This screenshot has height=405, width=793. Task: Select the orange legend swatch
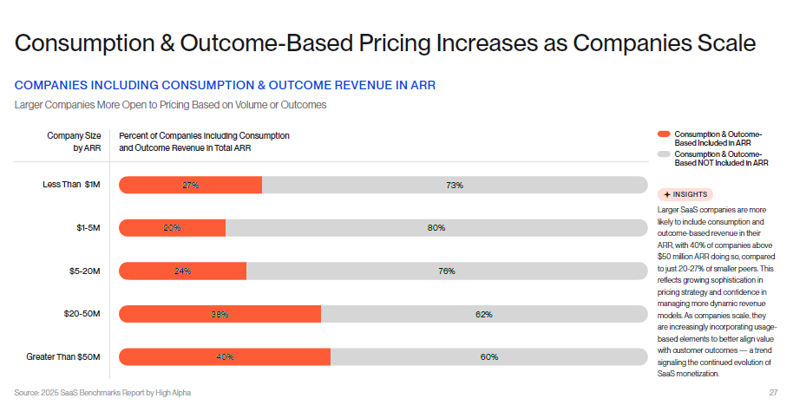(x=665, y=134)
